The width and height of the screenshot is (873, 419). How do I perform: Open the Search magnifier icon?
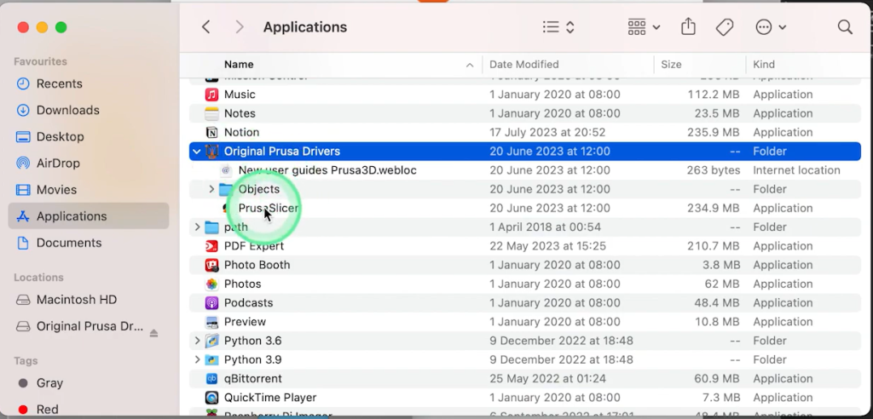(x=845, y=27)
